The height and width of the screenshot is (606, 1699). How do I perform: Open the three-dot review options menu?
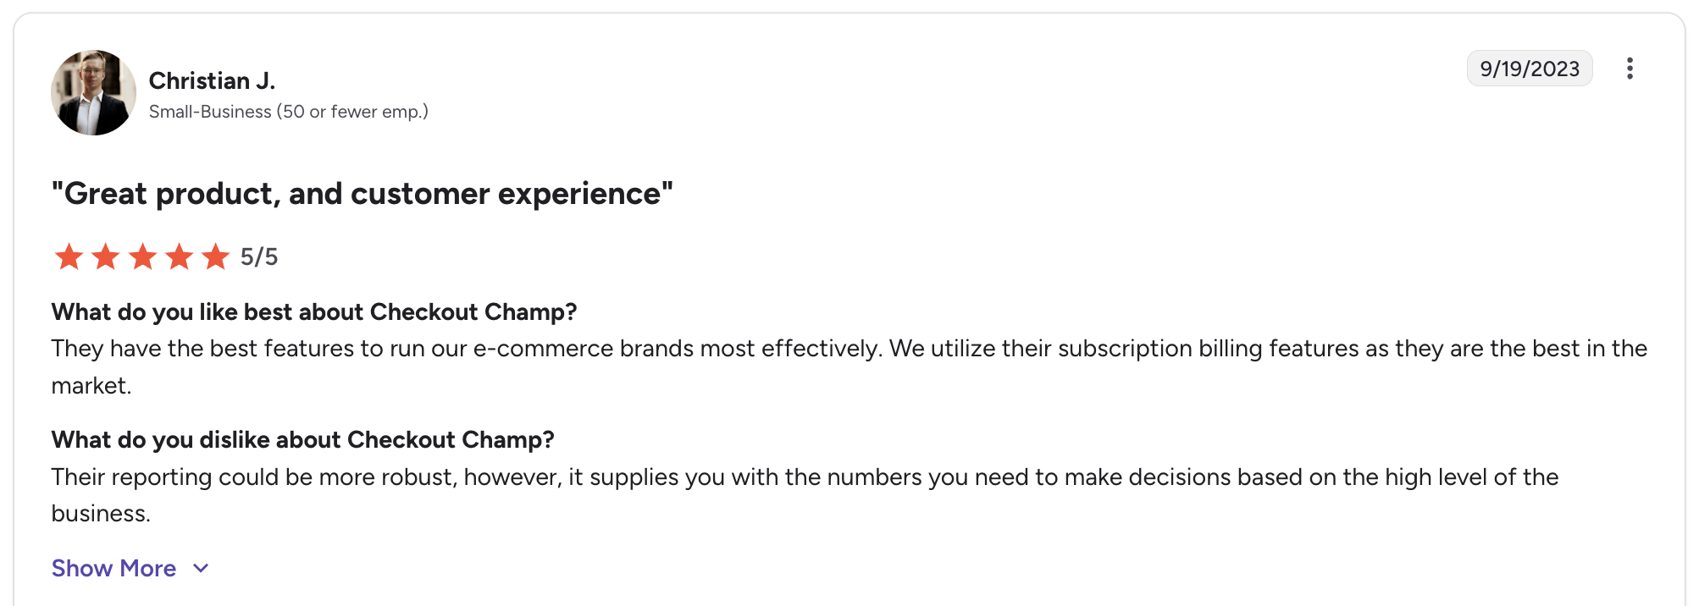[x=1630, y=69]
